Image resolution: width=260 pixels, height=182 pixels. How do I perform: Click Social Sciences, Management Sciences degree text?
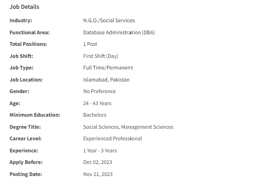(128, 127)
